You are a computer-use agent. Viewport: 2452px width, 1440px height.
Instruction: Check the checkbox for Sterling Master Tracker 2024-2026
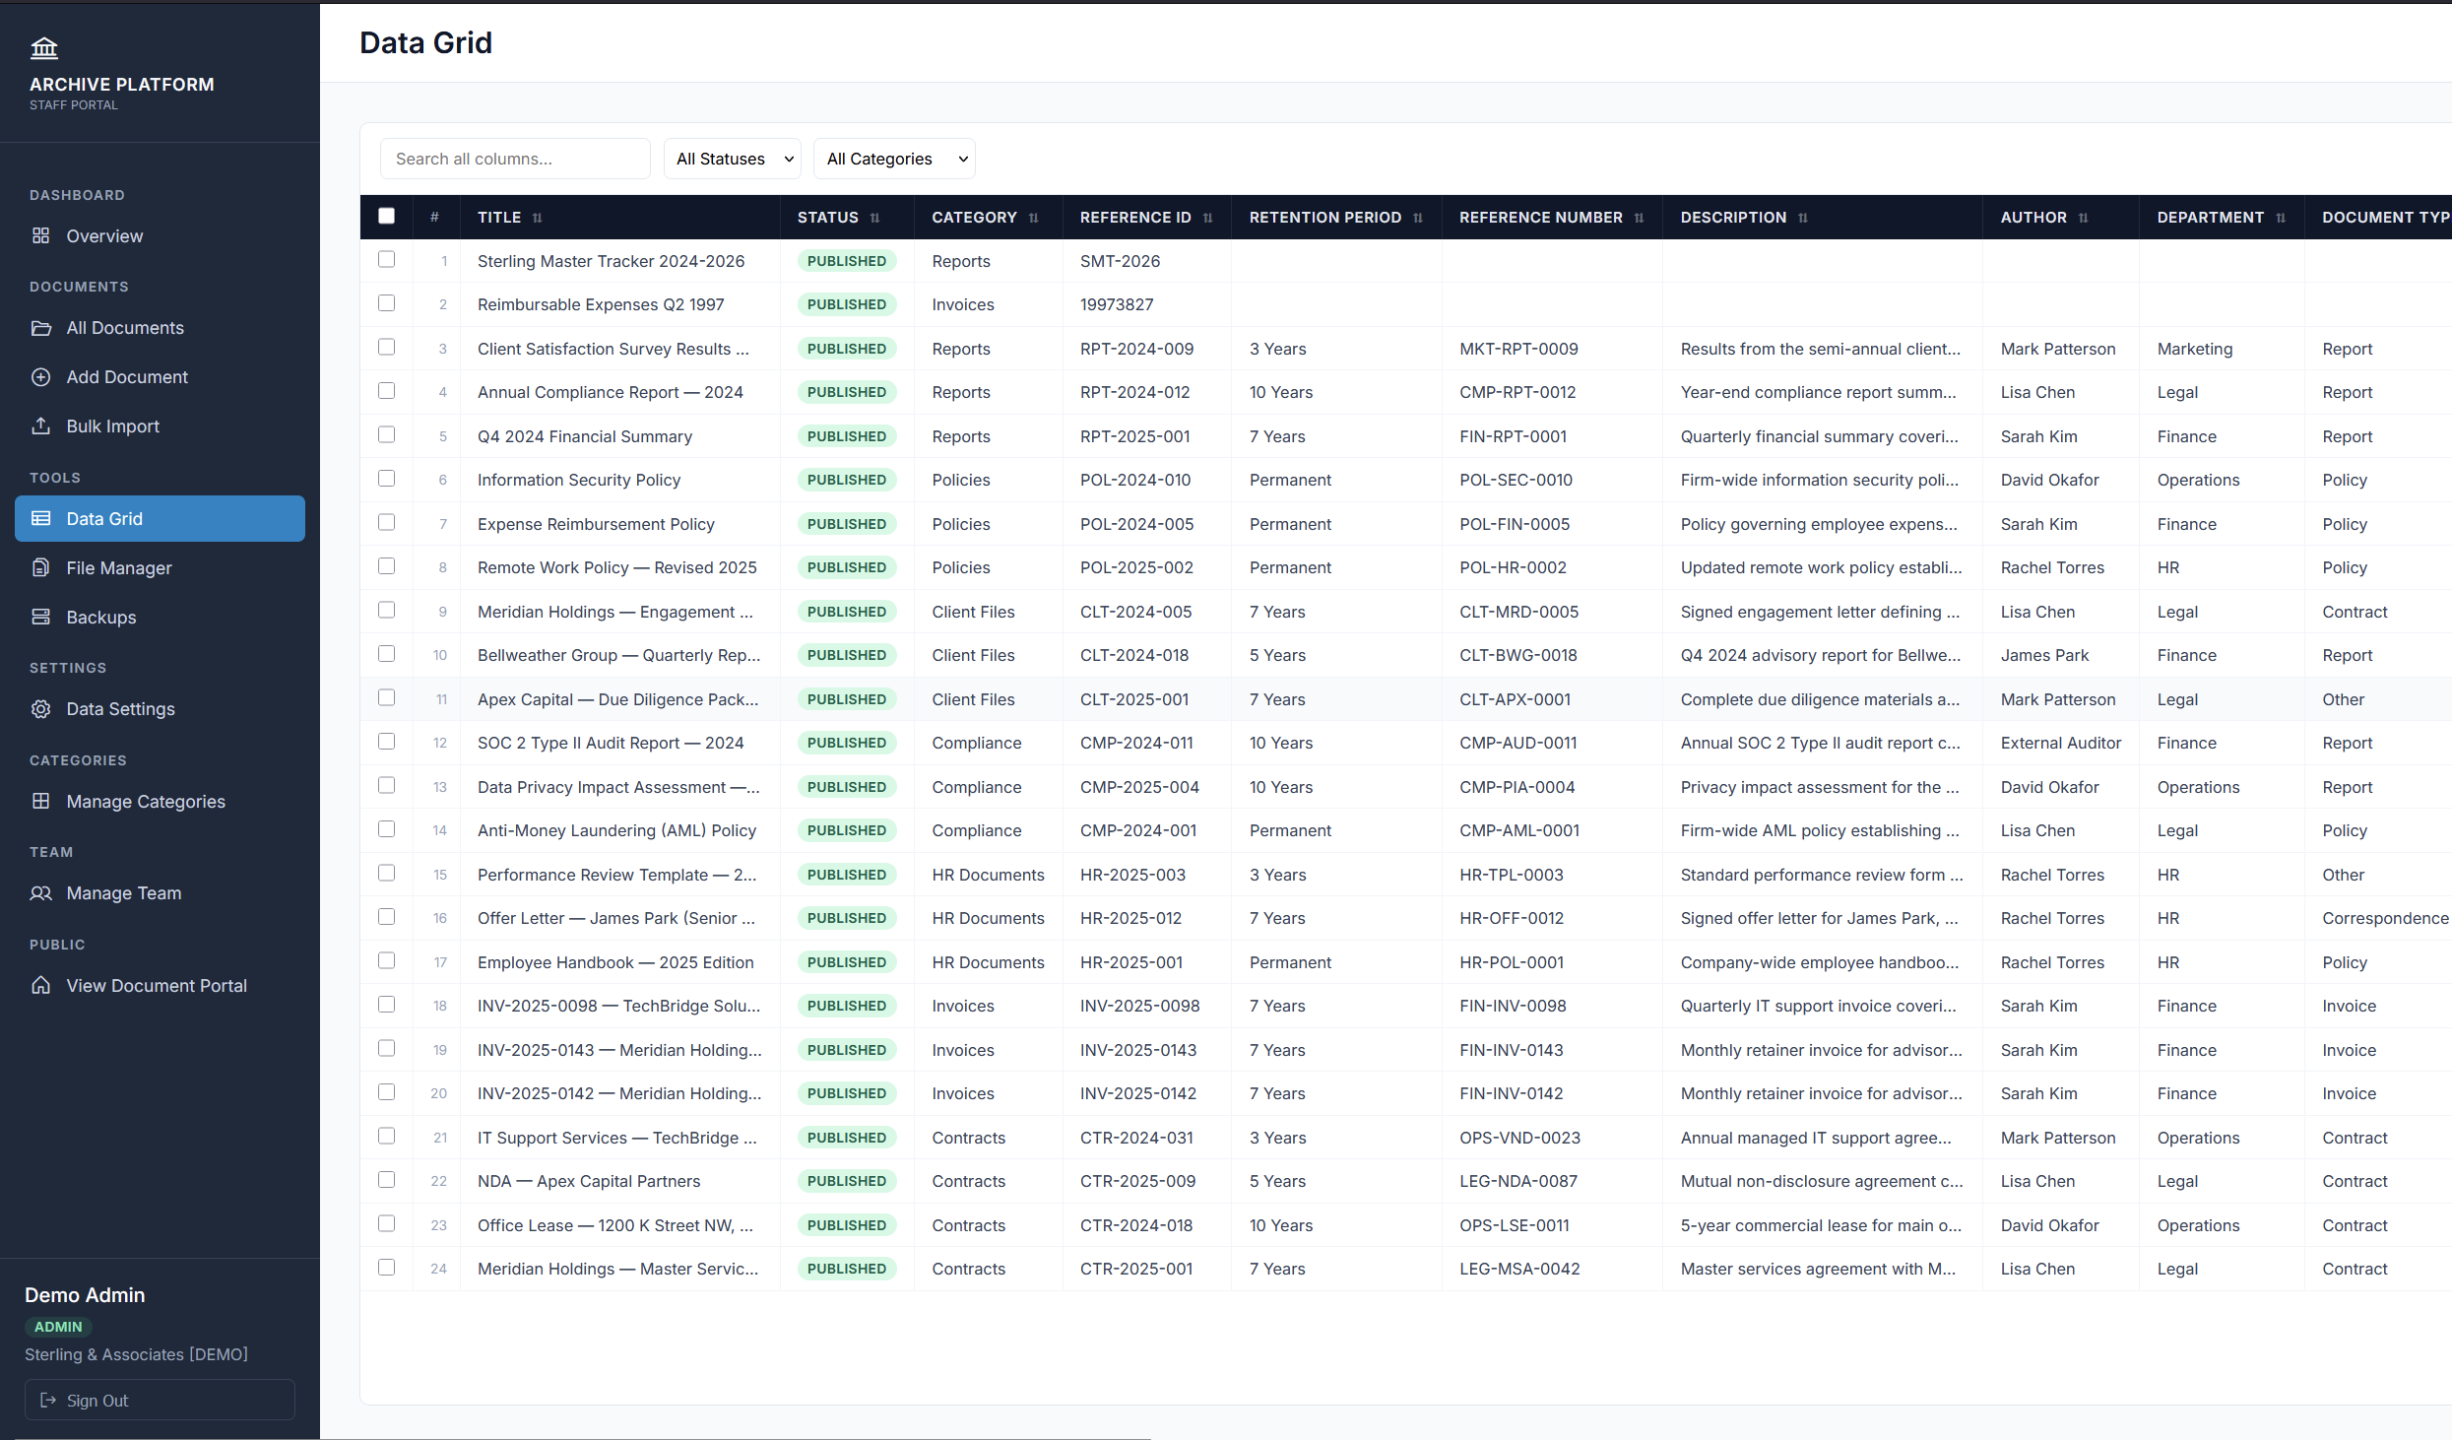point(386,259)
